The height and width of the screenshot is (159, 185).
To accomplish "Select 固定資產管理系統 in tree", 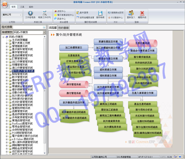I will point(22,105).
